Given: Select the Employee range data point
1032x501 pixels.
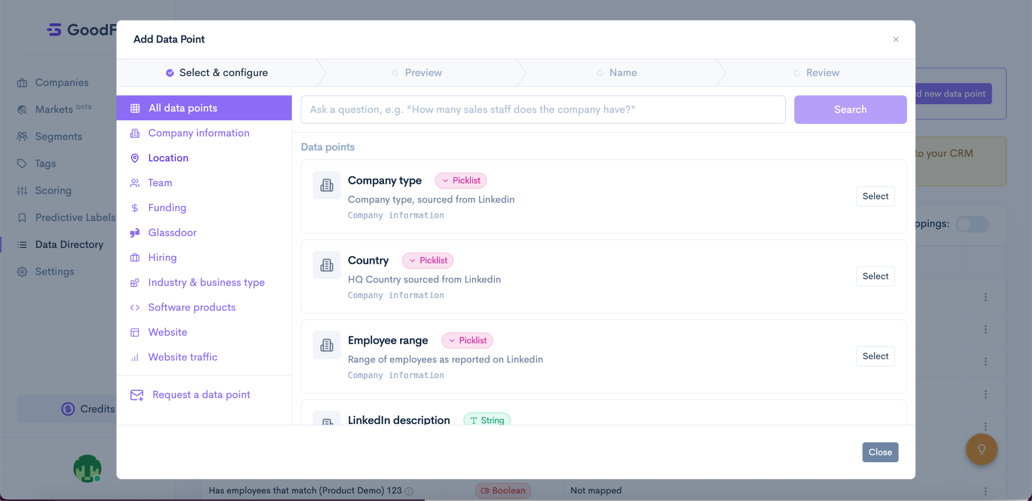Looking at the screenshot, I should [x=875, y=356].
